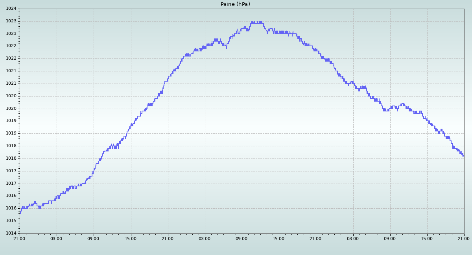472x255 pixels.
Task: Click the lower 1016 label on the pressure axis
Action: (11, 208)
